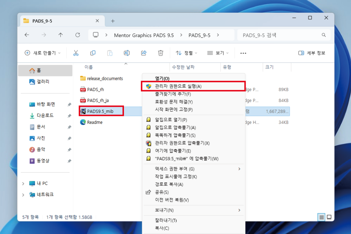
Task: Click the search magnifier icon
Action: (x=324, y=35)
